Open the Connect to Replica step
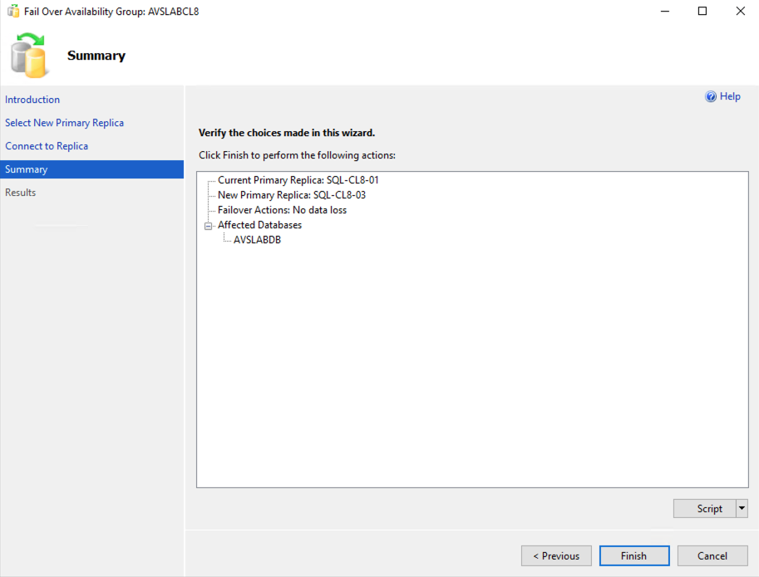This screenshot has width=759, height=577. pyautogui.click(x=47, y=146)
